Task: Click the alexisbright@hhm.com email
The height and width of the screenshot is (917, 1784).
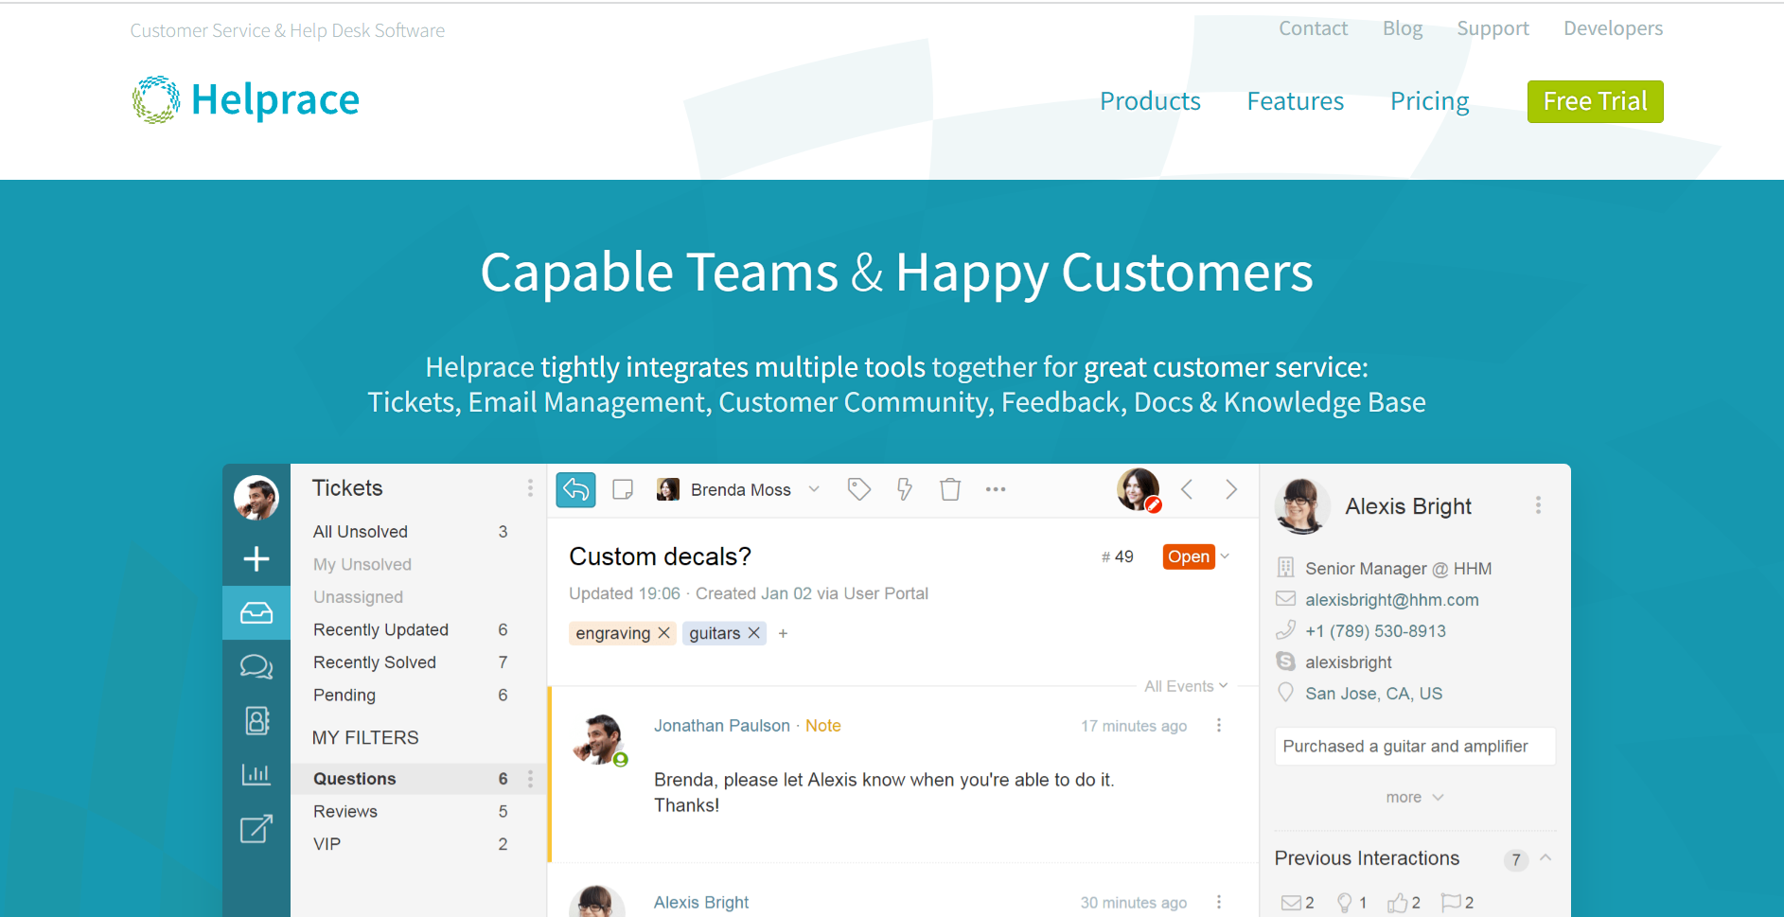Action: (x=1391, y=599)
